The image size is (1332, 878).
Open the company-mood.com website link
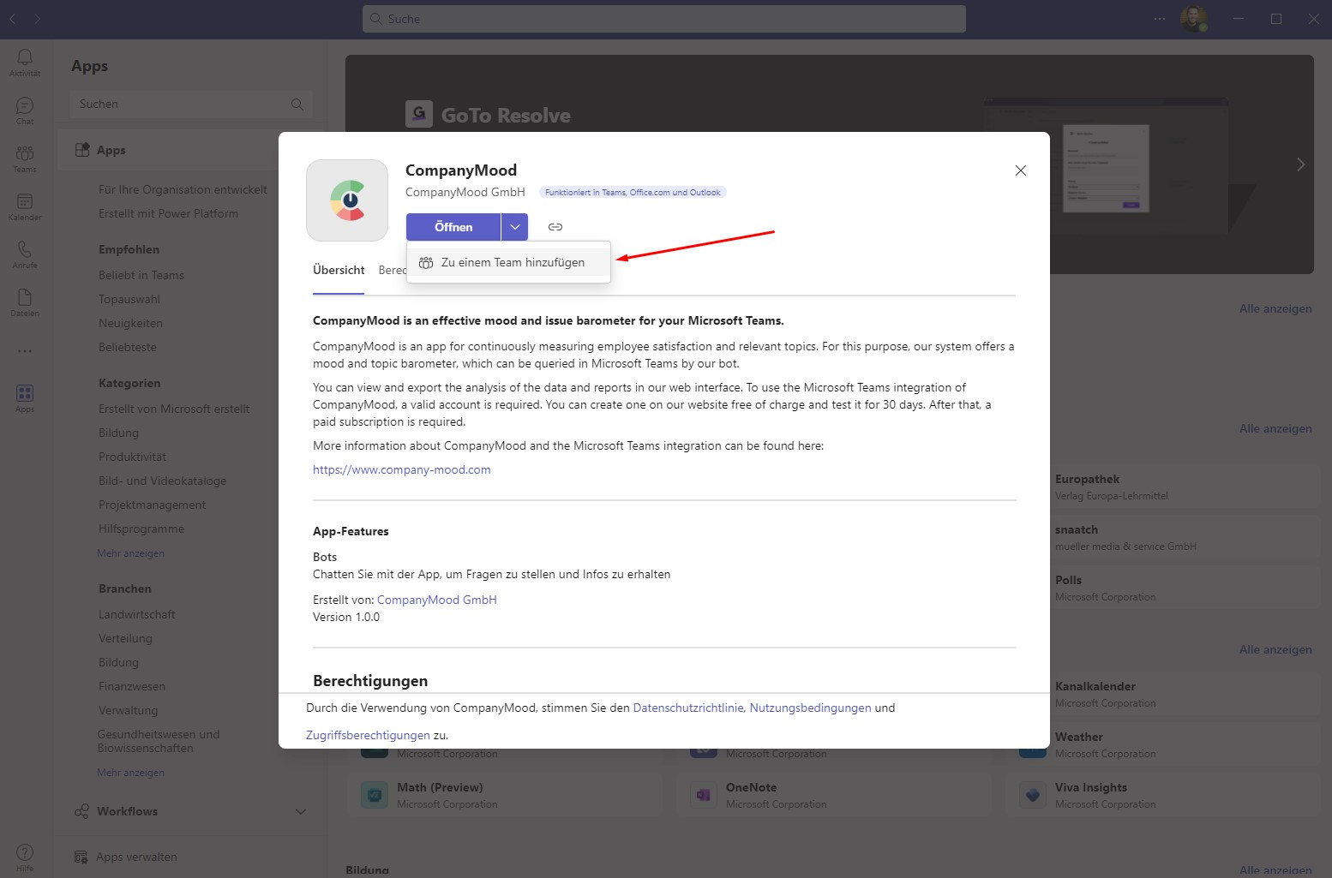coord(402,469)
